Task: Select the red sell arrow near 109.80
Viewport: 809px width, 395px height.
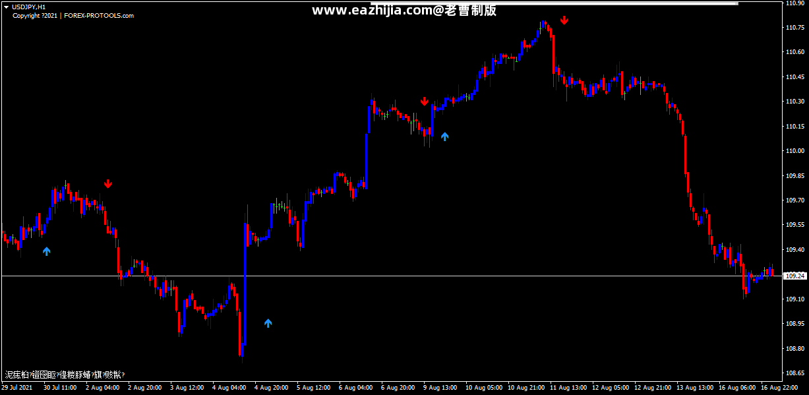Action: click(108, 184)
